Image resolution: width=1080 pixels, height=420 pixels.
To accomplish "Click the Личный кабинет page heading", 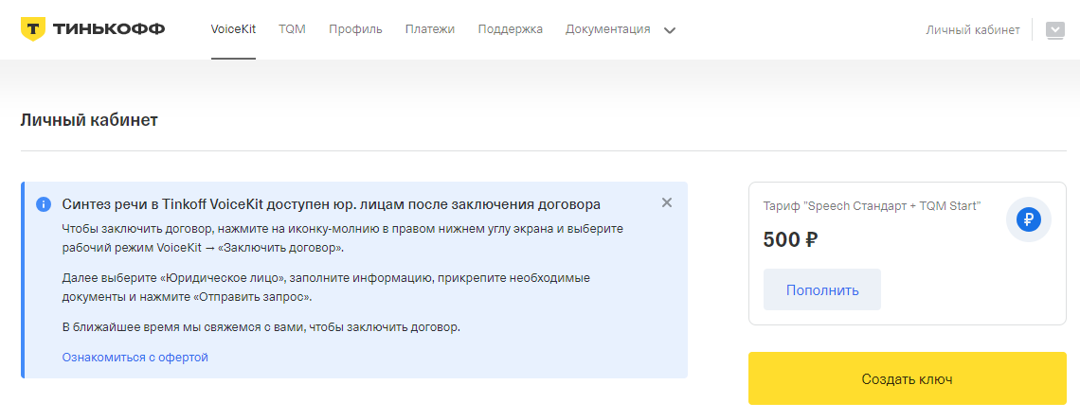I will pyautogui.click(x=90, y=120).
